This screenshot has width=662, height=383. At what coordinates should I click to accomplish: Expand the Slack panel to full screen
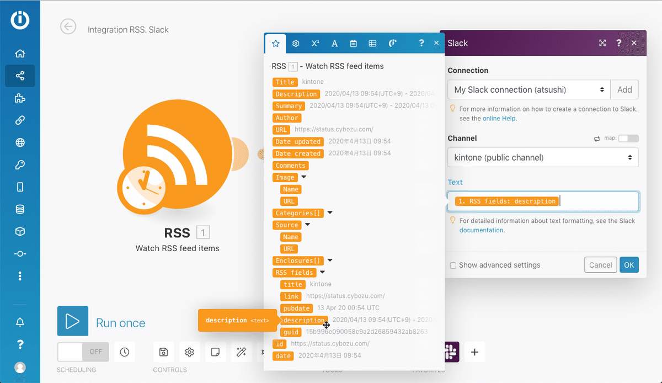click(x=602, y=43)
